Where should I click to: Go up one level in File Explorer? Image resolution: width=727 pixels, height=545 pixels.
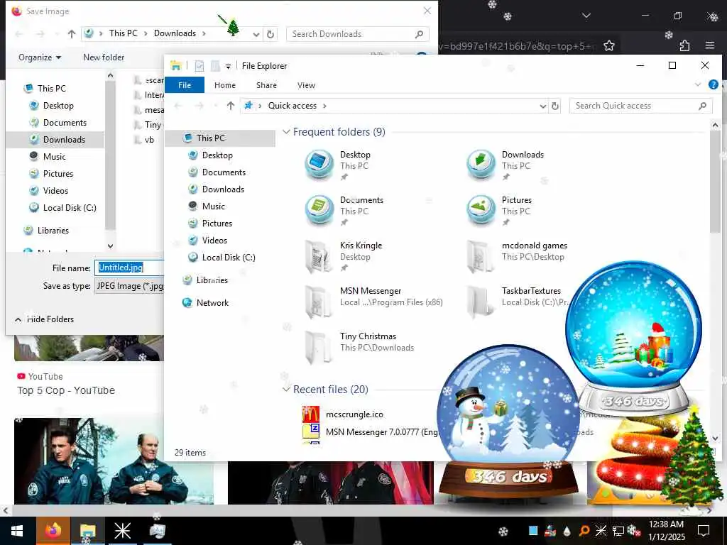231,106
